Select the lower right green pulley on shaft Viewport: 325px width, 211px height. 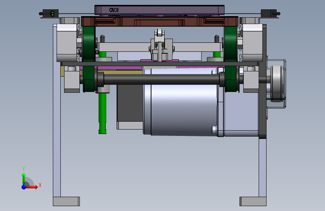[x=231, y=79]
